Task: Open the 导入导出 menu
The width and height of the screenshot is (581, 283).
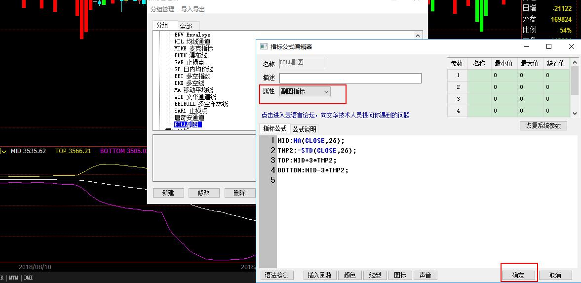Action: coord(193,9)
